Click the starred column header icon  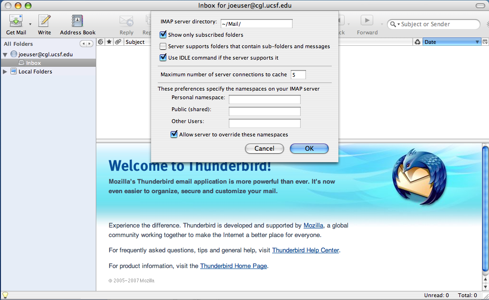109,42
